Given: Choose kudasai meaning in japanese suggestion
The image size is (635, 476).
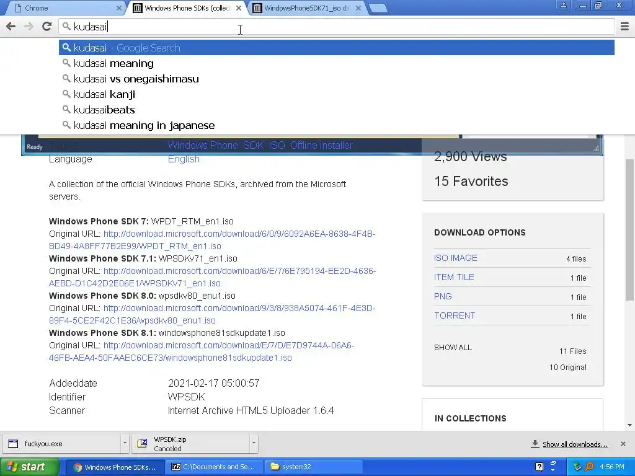Looking at the screenshot, I should (x=337, y=125).
